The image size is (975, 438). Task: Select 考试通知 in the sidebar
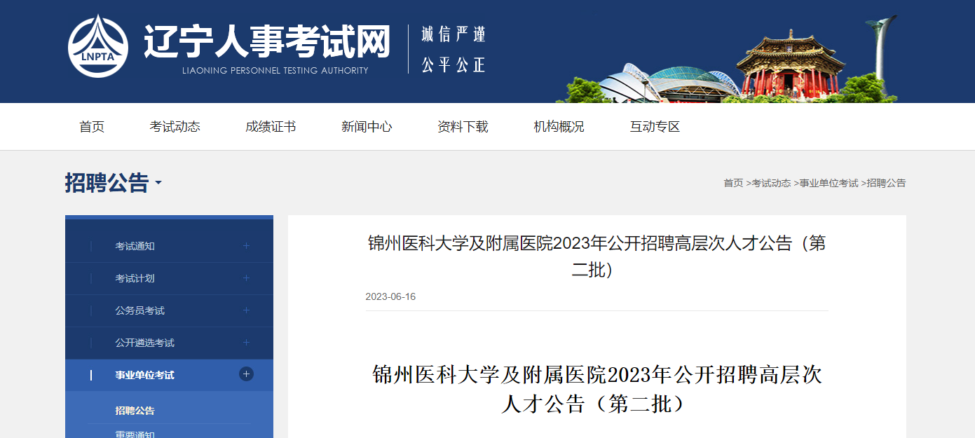point(135,246)
